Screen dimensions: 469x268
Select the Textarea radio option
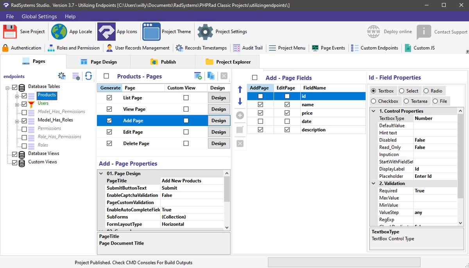click(415, 101)
